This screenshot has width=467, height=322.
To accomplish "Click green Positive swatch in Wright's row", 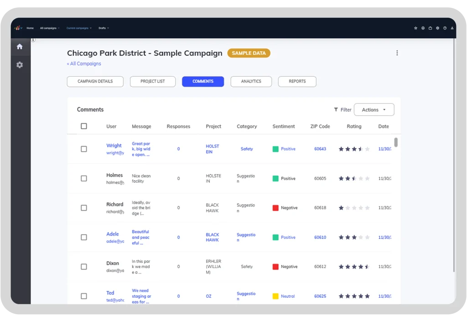I will pyautogui.click(x=275, y=149).
